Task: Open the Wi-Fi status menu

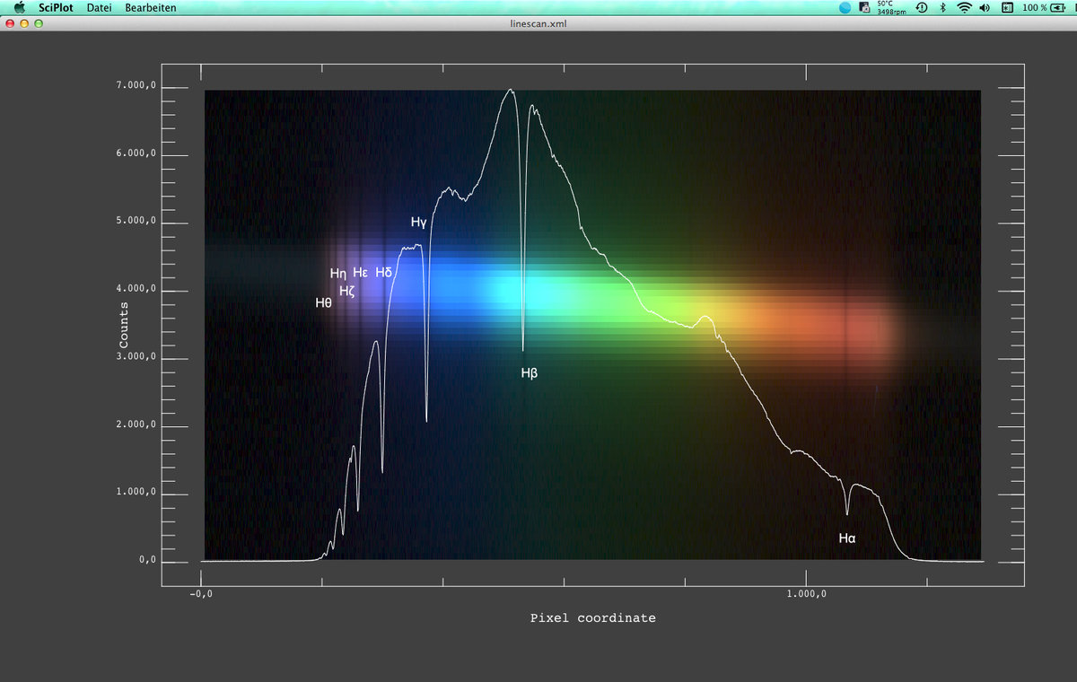Action: coord(964,7)
